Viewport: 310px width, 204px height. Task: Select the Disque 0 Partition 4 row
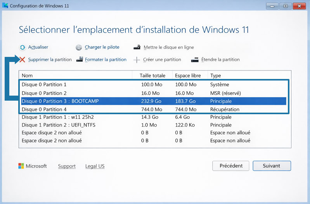(154, 109)
